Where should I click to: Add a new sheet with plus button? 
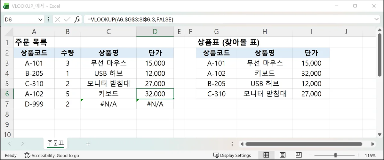(x=88, y=144)
